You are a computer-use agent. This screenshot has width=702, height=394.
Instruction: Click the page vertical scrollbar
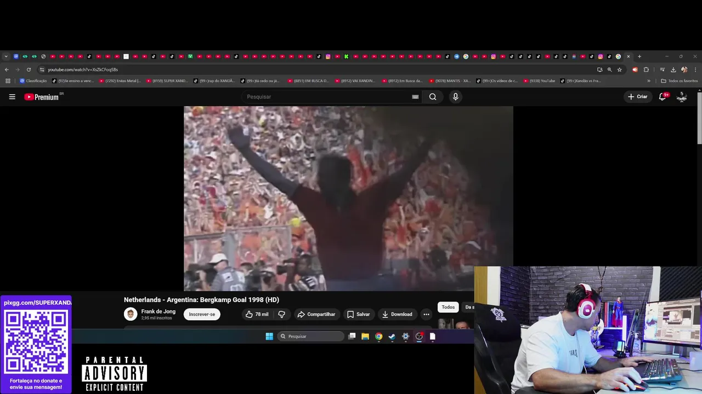click(x=699, y=118)
